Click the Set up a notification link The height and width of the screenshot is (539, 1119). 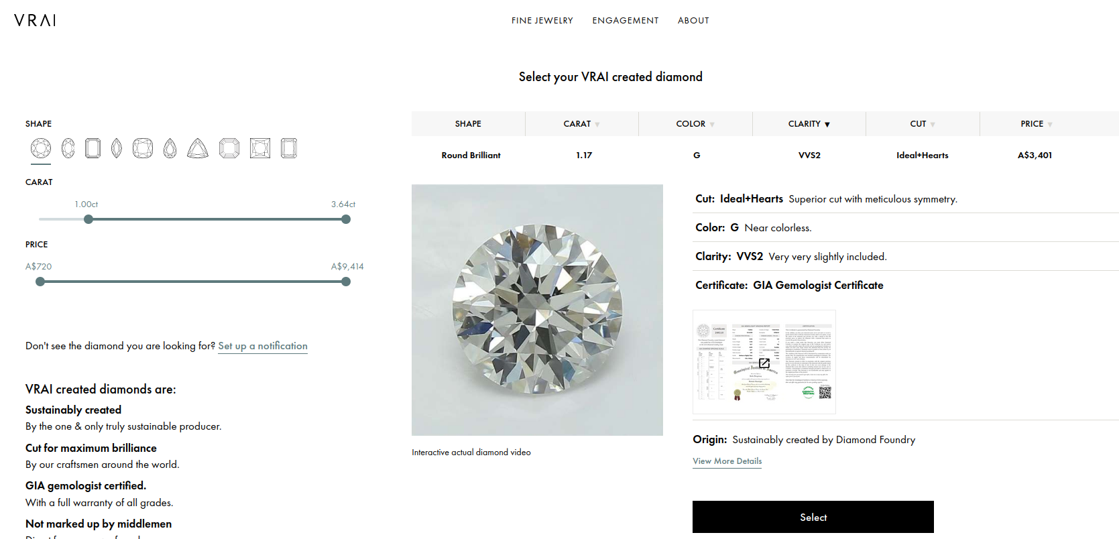[x=263, y=346]
